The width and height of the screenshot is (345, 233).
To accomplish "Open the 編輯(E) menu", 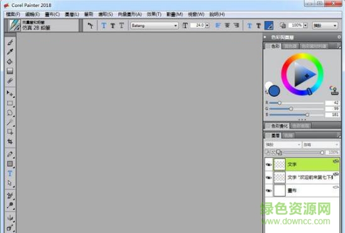I will [x=32, y=14].
